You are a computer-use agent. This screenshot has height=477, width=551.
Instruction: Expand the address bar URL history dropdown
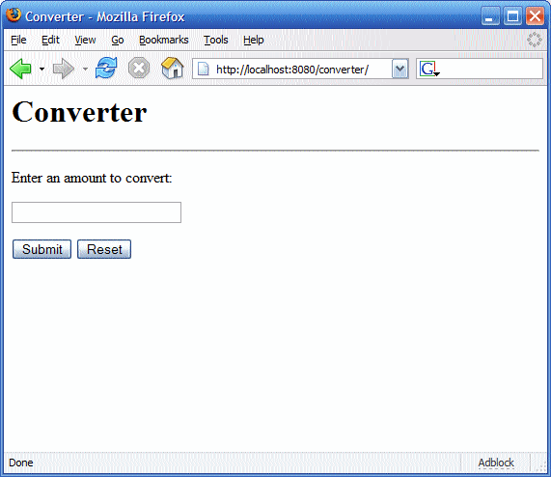point(399,69)
